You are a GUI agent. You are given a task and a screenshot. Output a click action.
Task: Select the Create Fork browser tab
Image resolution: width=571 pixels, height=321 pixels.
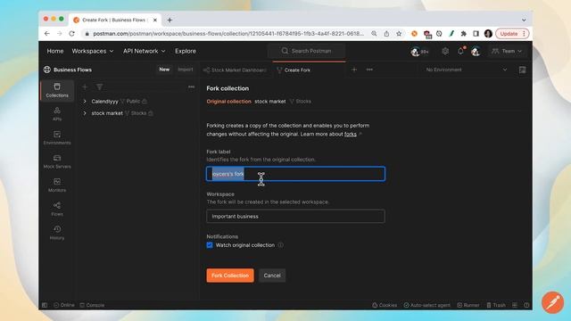(115, 20)
